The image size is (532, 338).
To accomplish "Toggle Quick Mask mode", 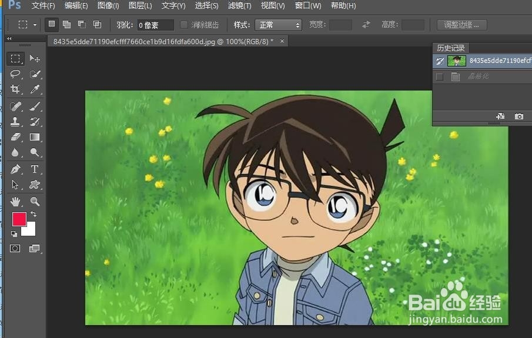I will [x=15, y=249].
